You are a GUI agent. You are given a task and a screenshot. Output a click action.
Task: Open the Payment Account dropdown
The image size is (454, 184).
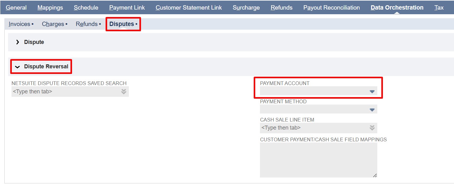point(318,91)
